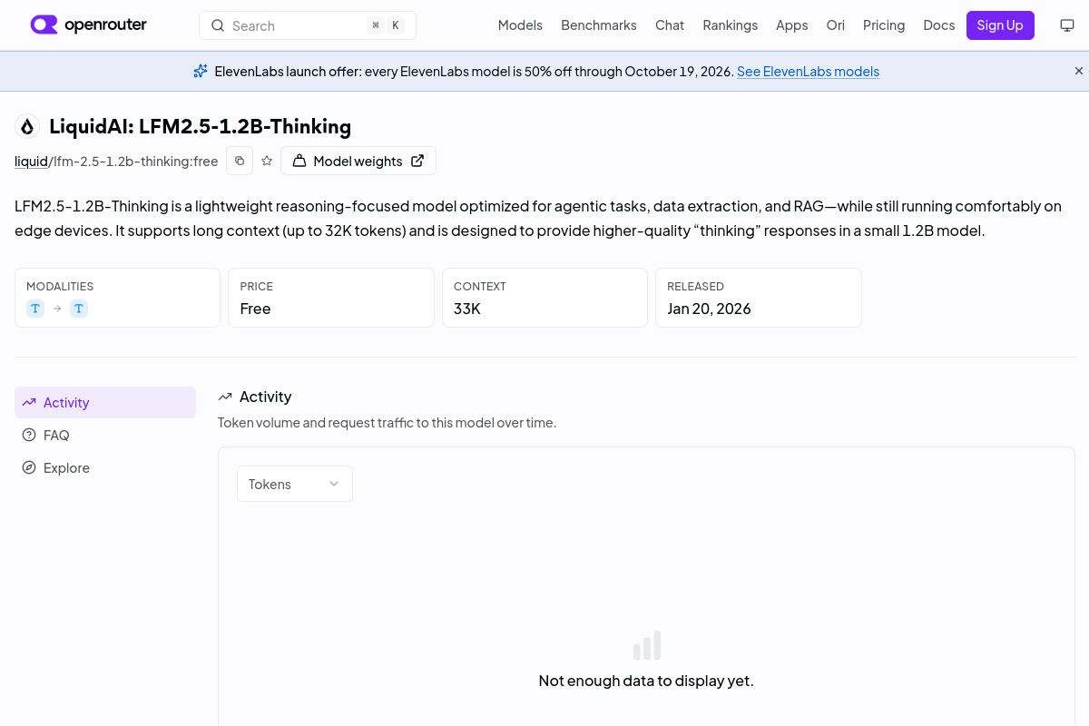The image size is (1089, 726).
Task: Select the Activity sidebar tab
Action: coord(105,403)
